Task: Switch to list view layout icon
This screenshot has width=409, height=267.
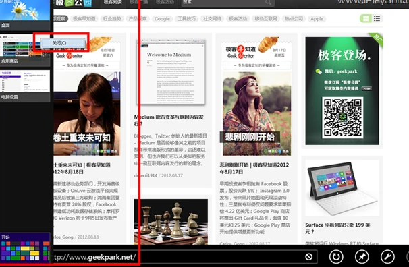Action: pyautogui.click(x=377, y=18)
